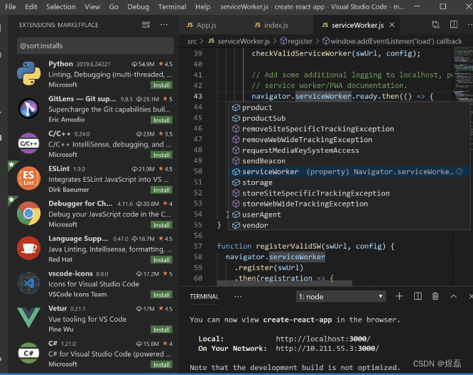Open the File menu

[10, 6]
